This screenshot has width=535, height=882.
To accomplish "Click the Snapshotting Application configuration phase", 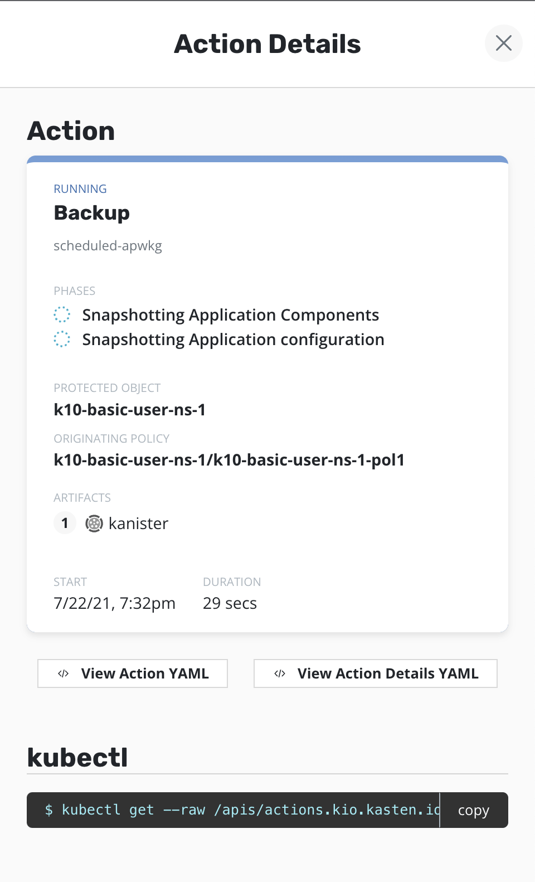I will pos(233,340).
